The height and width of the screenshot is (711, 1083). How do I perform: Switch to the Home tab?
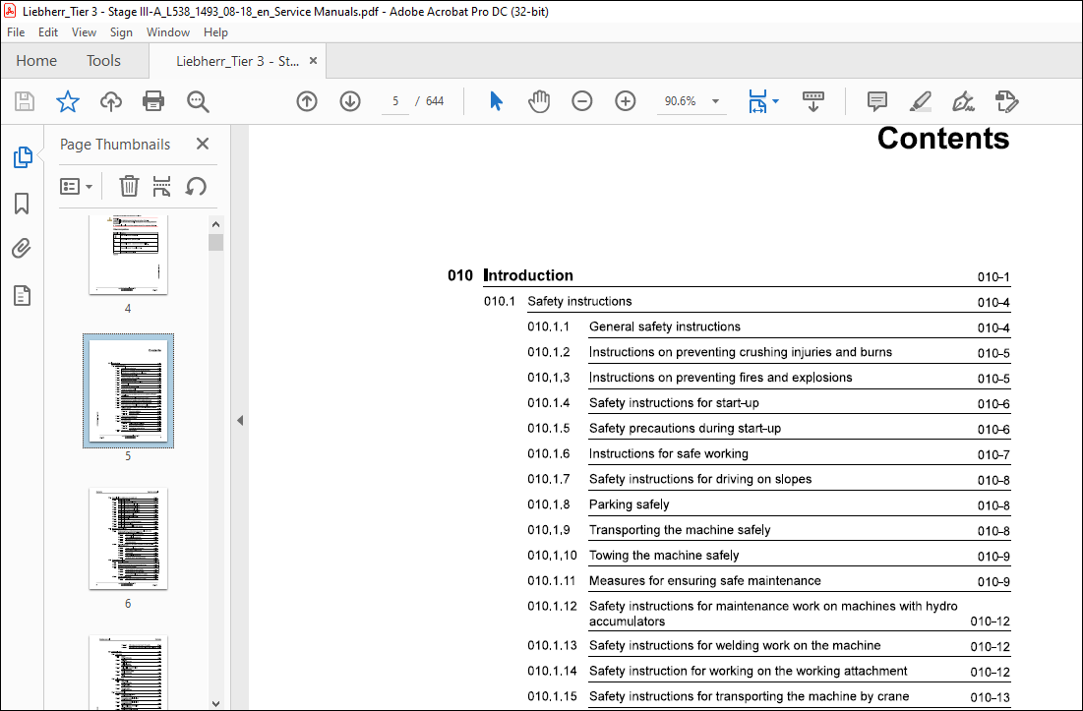(36, 61)
